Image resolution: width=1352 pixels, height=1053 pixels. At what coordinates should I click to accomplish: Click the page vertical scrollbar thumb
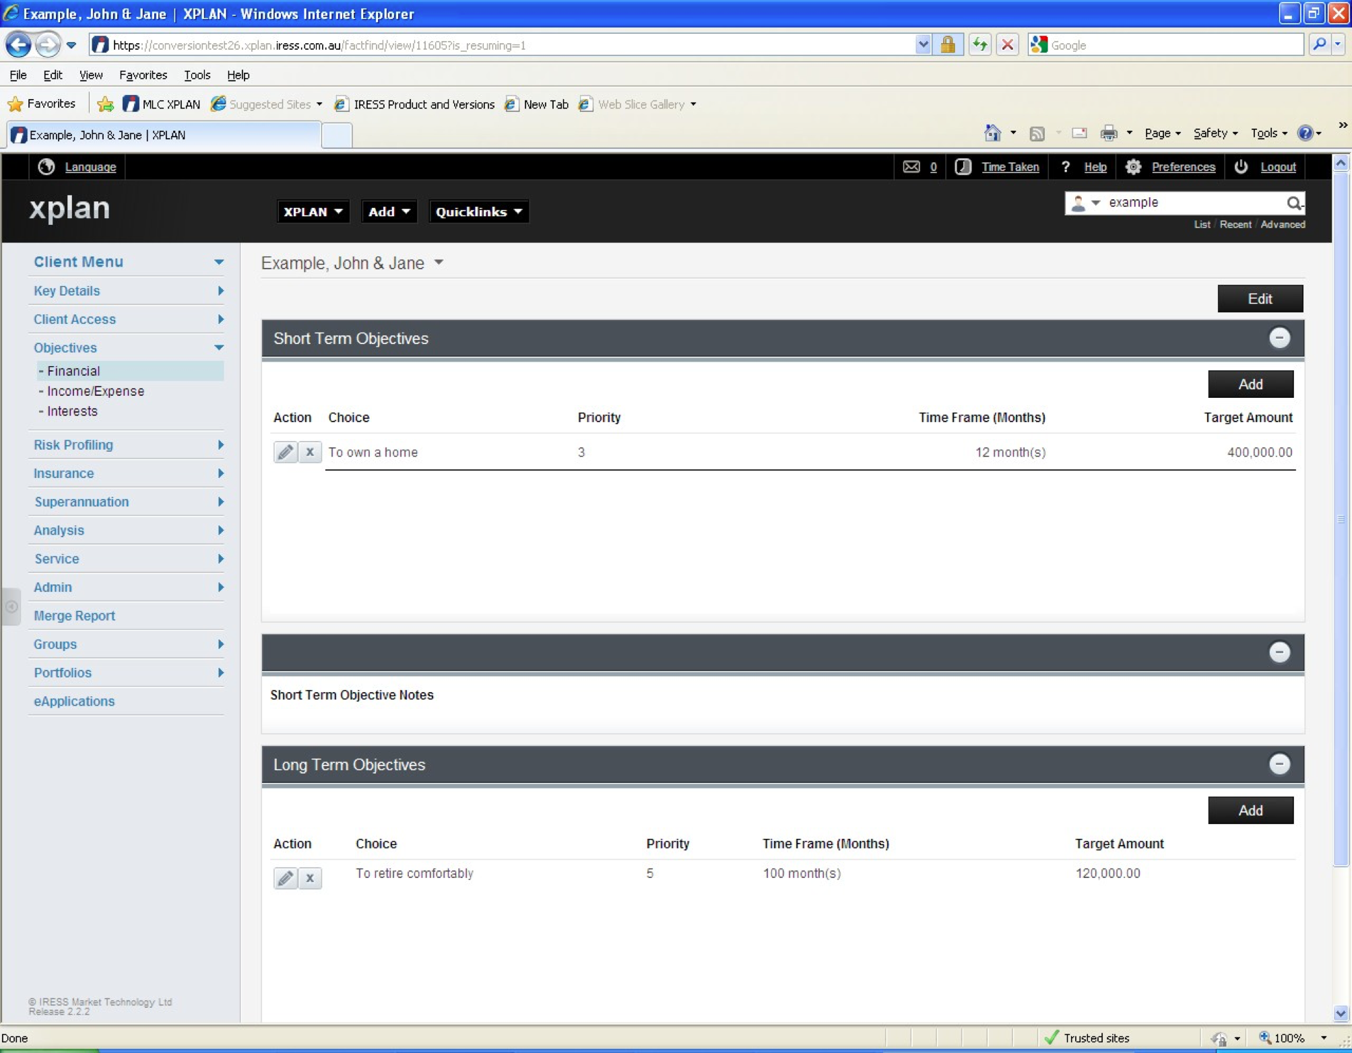[1341, 518]
